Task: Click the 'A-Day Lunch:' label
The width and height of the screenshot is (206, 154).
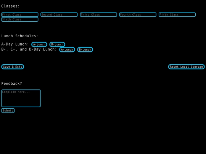Action: coord(15,44)
